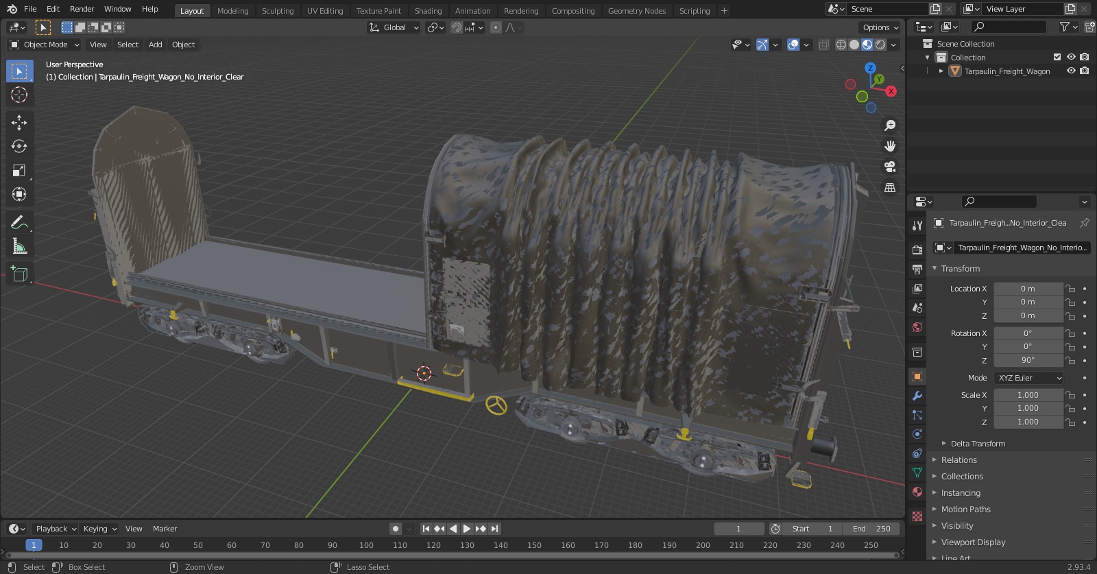1097x574 pixels.
Task: Switch to rendered viewport shading
Action: 880,45
